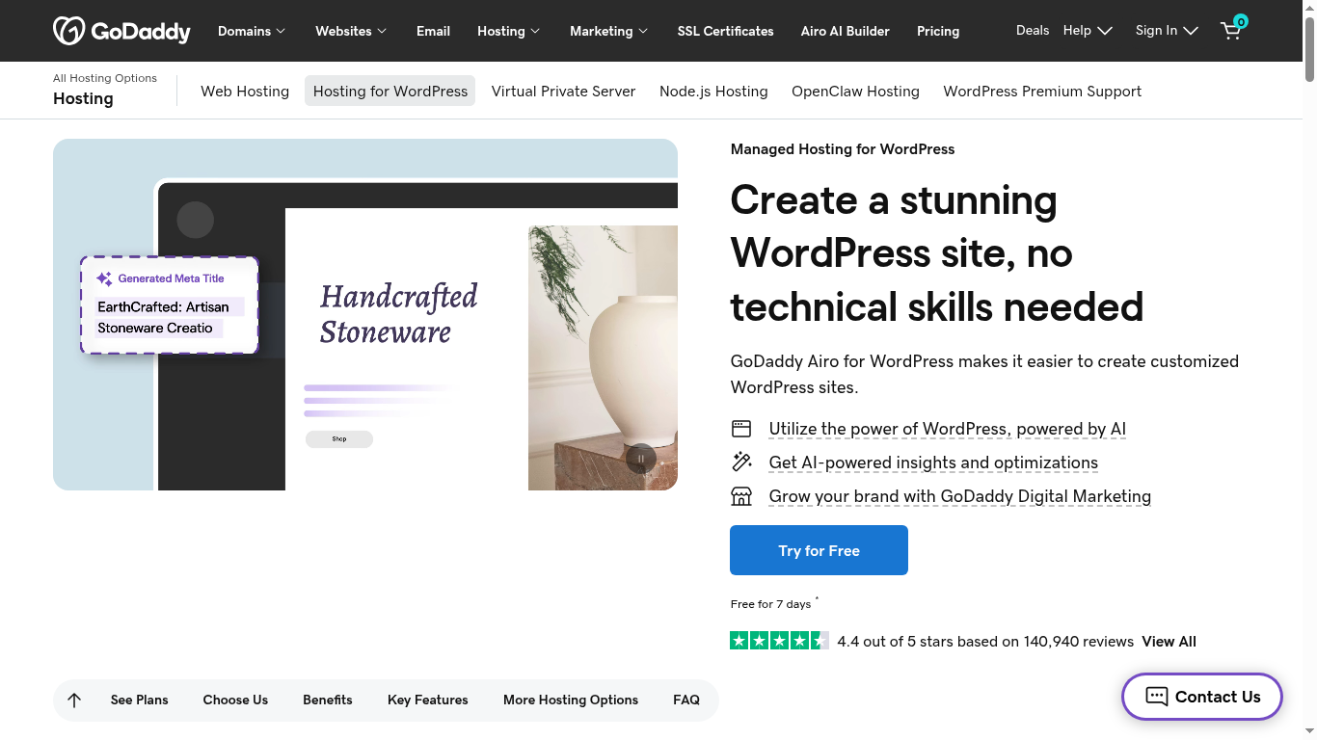Jump to See Plans section

coord(140,700)
